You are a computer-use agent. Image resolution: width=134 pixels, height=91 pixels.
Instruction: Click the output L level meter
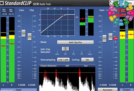122,50
